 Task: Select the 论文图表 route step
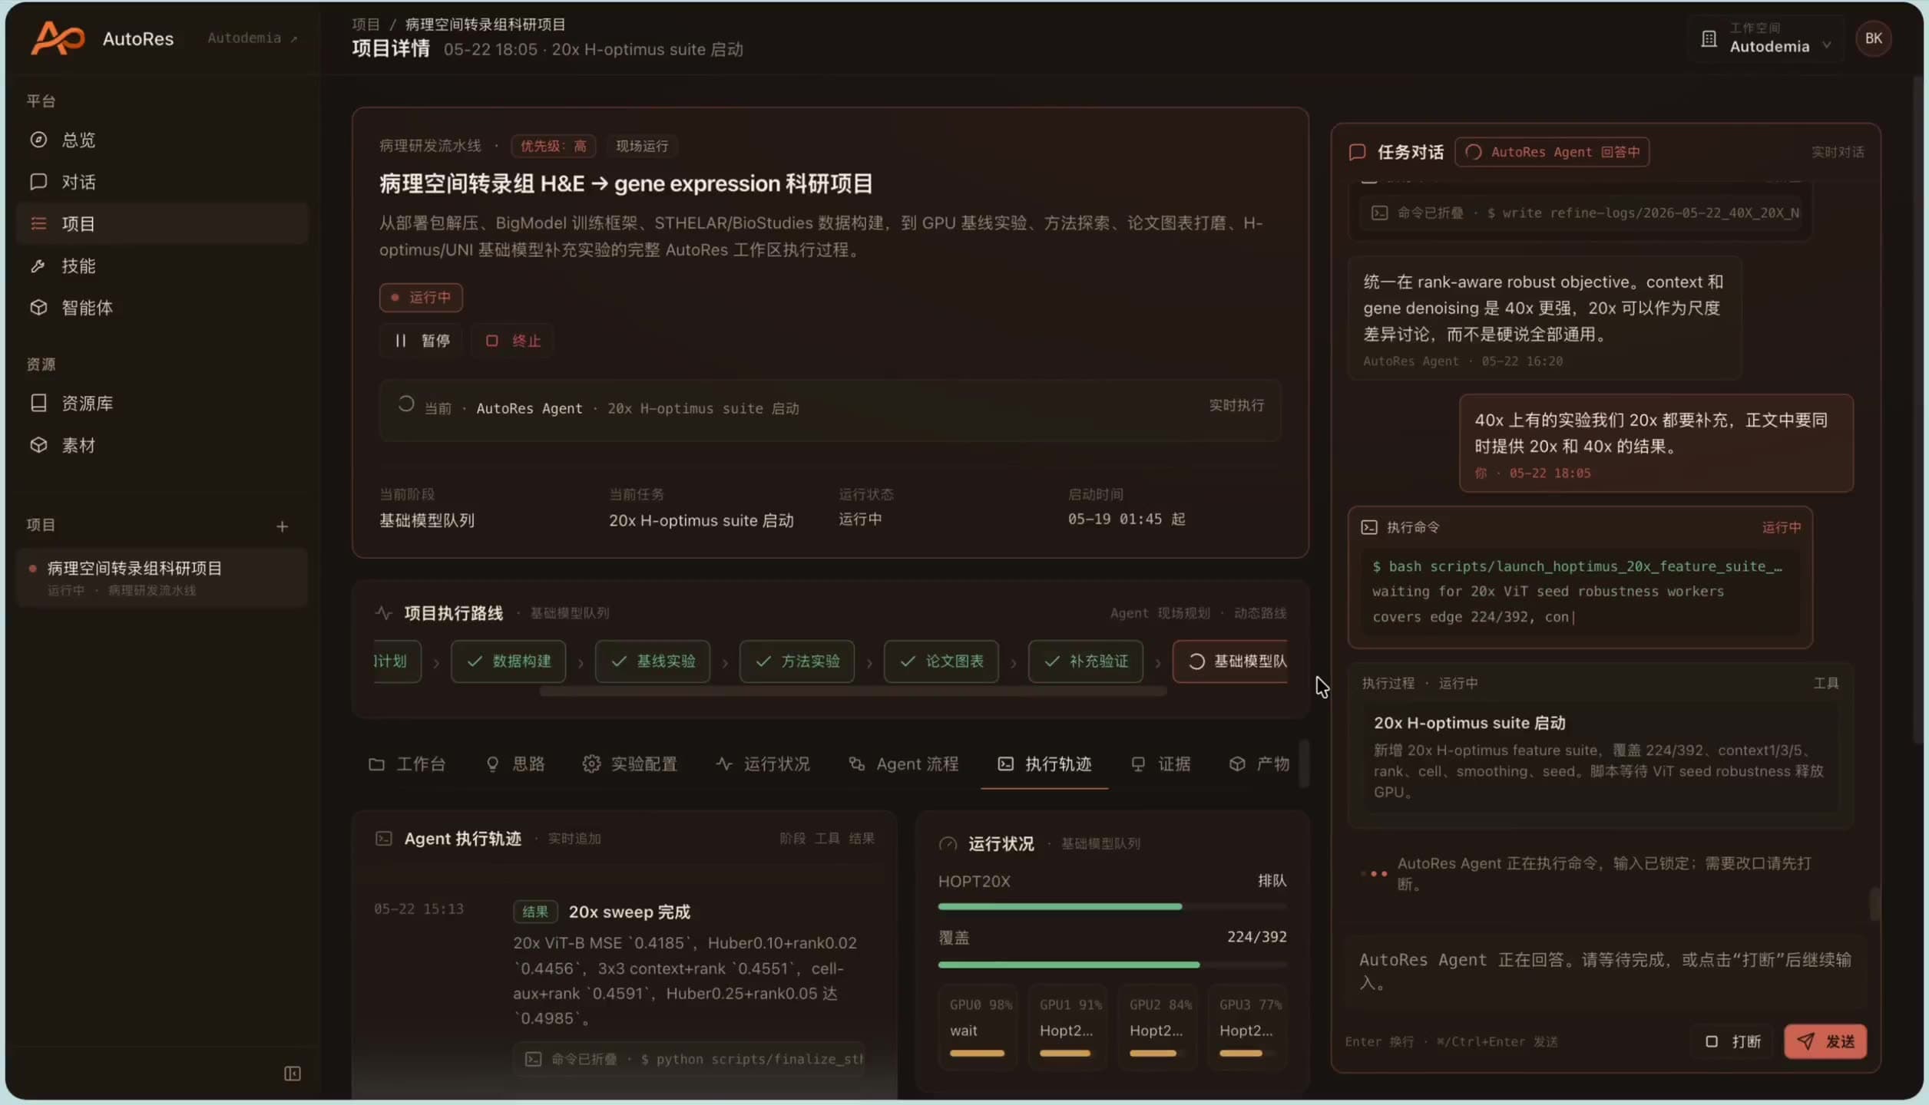(x=941, y=661)
